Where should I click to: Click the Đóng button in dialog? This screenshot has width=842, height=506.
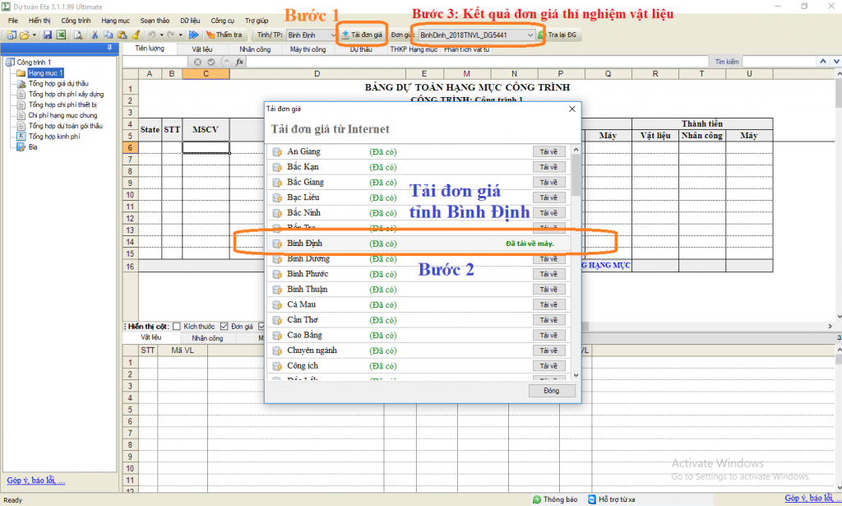click(x=551, y=391)
